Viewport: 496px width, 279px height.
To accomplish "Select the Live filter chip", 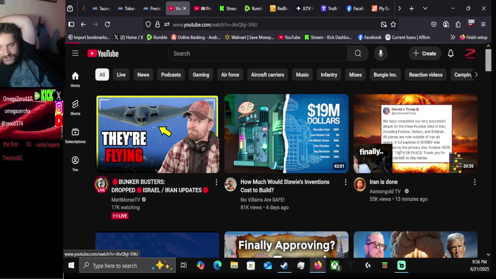I will [121, 75].
